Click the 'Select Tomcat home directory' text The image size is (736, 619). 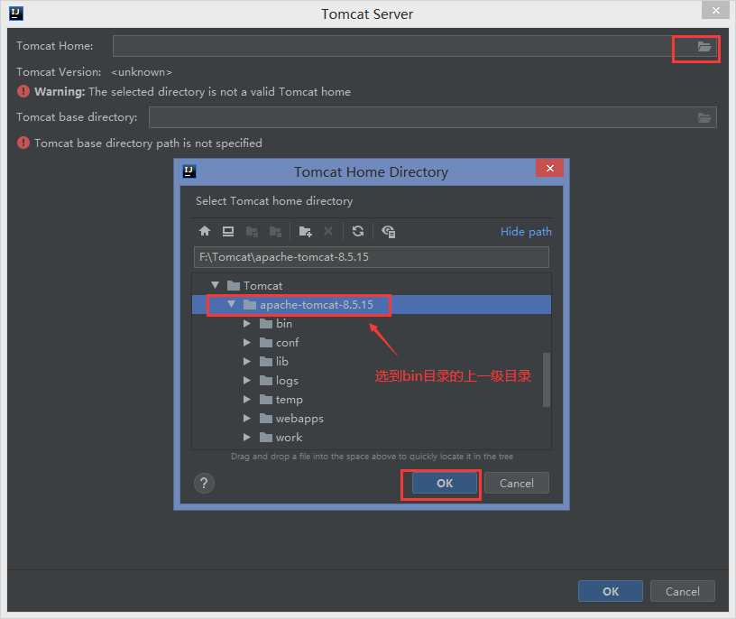point(274,201)
